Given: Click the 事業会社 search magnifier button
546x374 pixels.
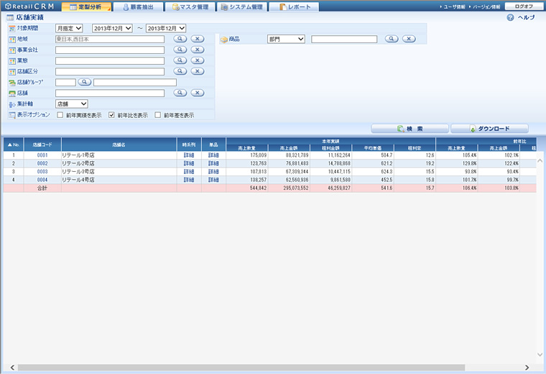Looking at the screenshot, I should (180, 50).
